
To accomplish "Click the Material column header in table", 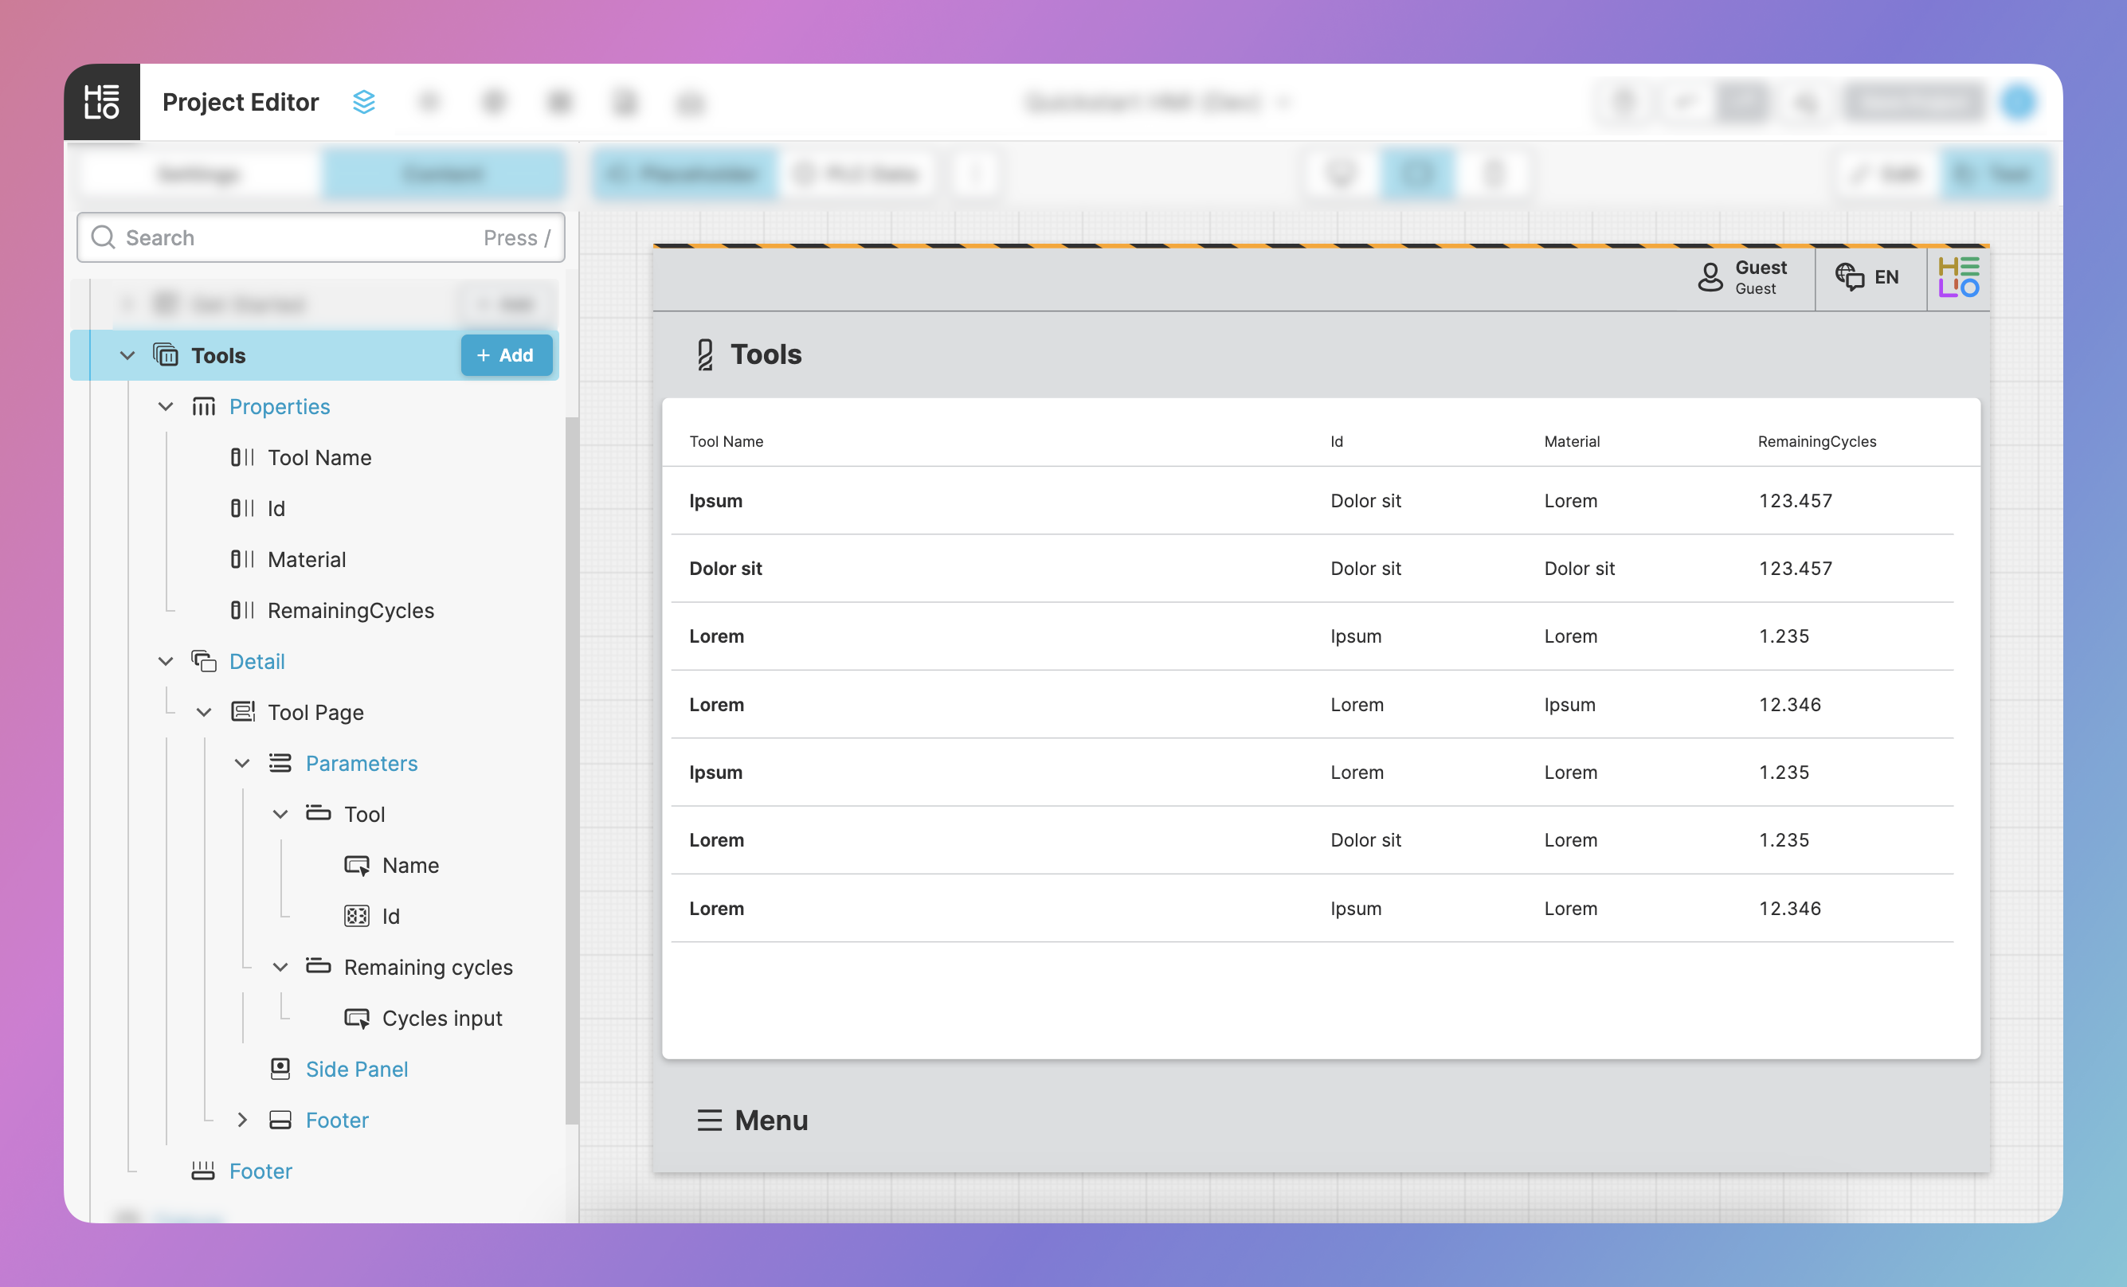I will point(1571,441).
